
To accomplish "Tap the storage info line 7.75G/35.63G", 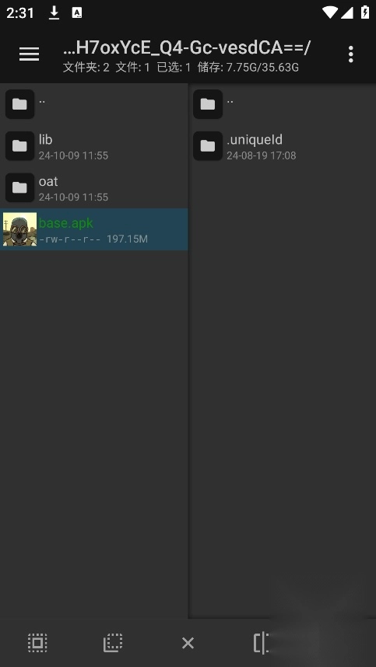I will 248,67.
